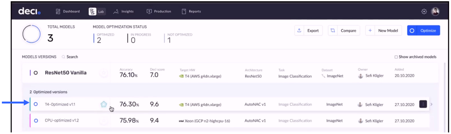Go to the Production tab

[x=159, y=11]
